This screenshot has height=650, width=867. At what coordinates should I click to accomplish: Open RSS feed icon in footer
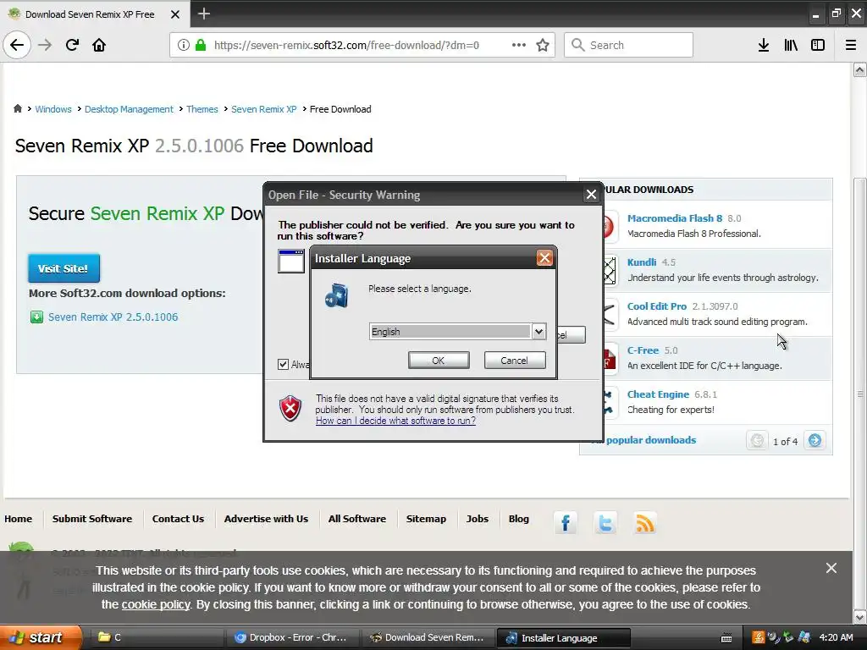point(644,522)
